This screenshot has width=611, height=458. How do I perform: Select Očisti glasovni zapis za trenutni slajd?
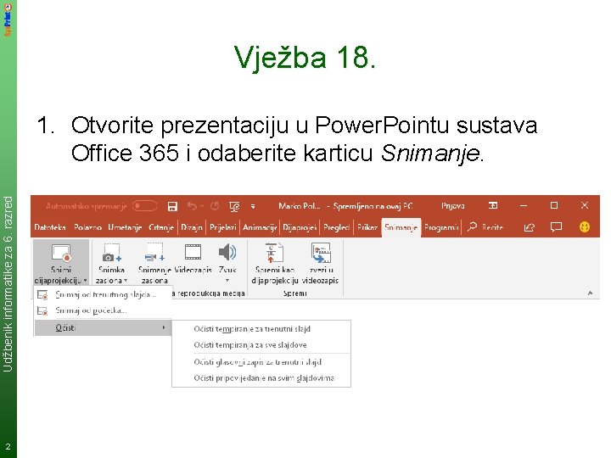[x=261, y=362]
